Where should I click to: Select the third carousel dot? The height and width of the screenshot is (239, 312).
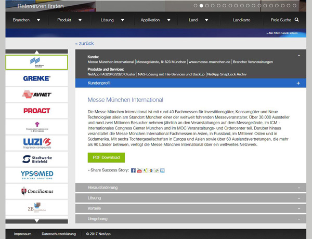pyautogui.click(x=207, y=6)
